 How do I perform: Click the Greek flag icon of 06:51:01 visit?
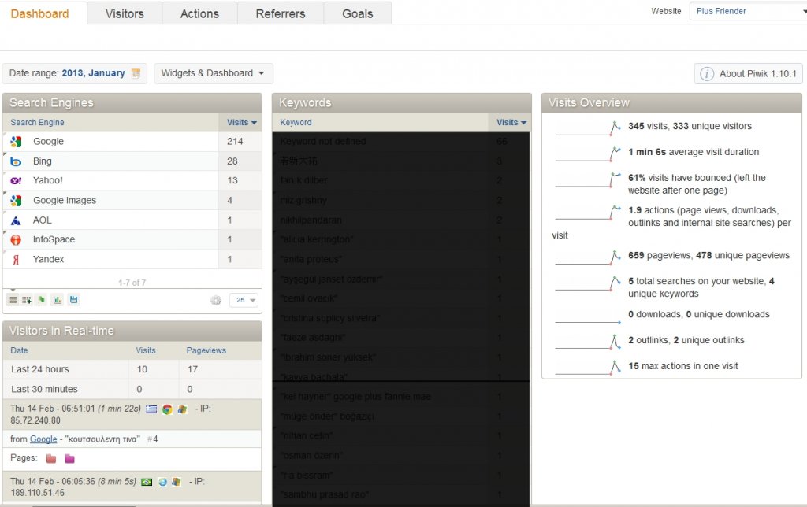click(151, 409)
